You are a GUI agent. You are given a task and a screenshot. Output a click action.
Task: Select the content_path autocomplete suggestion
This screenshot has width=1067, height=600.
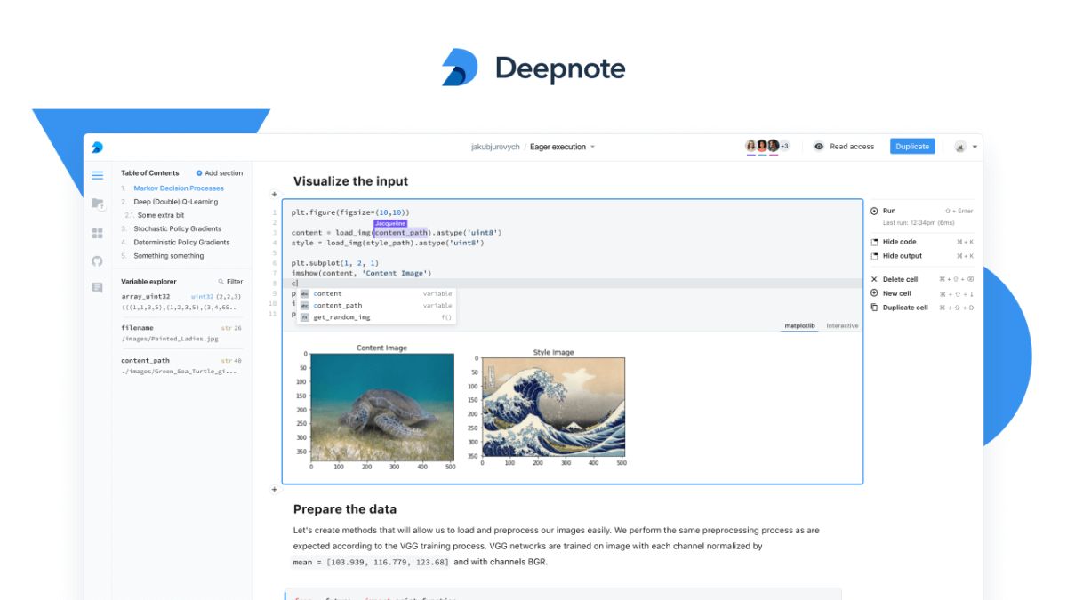pyautogui.click(x=376, y=305)
